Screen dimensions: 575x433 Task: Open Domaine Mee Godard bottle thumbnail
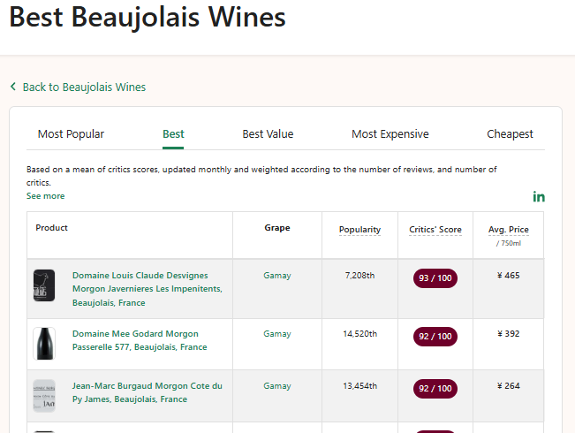coord(44,343)
